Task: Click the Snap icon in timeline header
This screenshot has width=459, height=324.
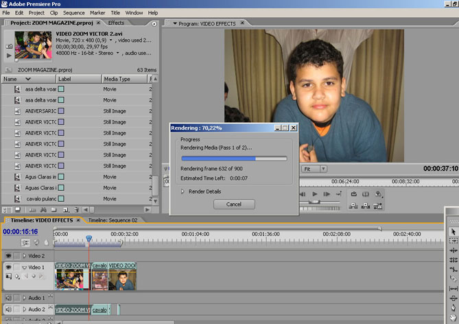Action: tap(25, 242)
